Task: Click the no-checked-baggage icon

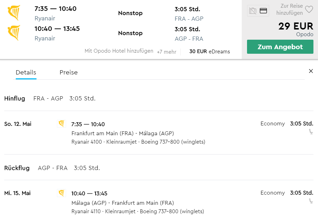Action: tap(252, 11)
